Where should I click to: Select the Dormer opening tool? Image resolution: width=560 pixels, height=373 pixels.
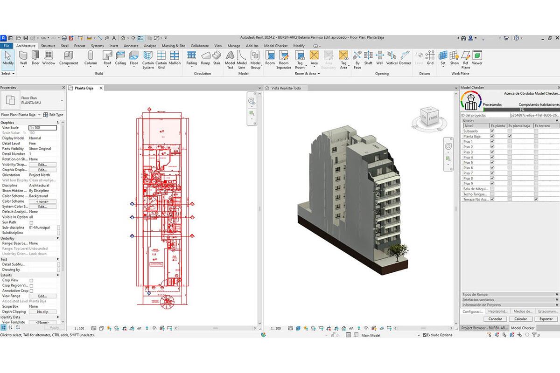coord(405,57)
